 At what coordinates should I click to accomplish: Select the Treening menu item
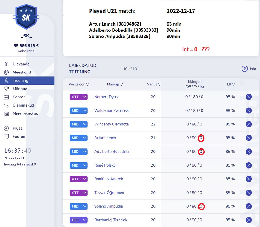click(x=27, y=81)
